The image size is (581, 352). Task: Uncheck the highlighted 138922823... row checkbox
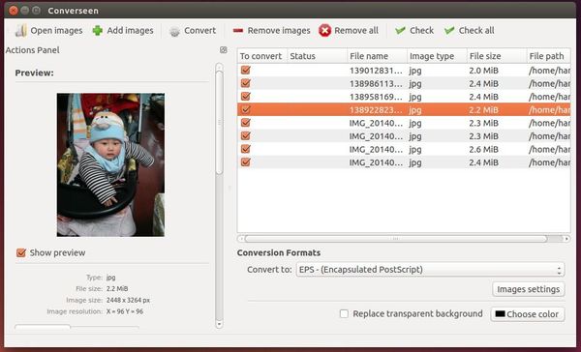point(246,109)
